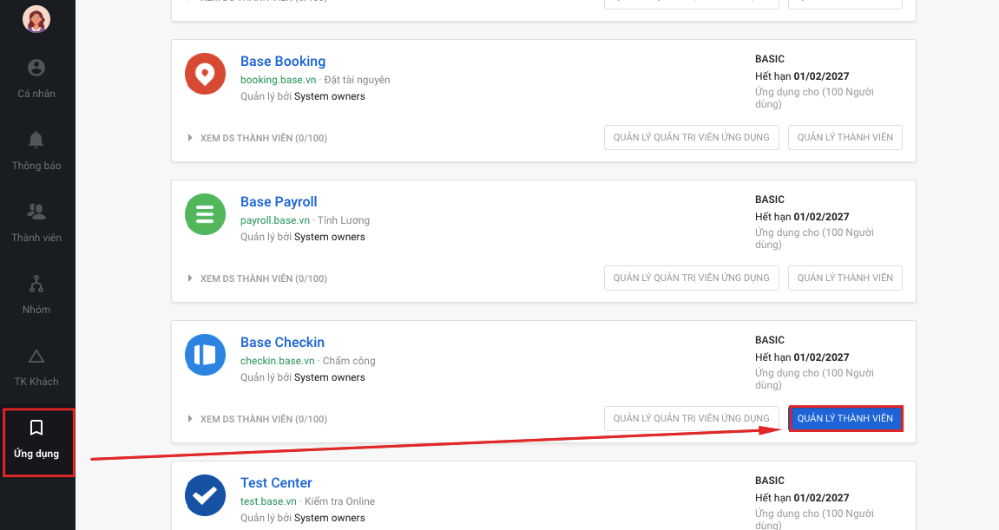The width and height of the screenshot is (999, 530).
Task: Click Quản lý quản trị viên ứng dụng for Base Payroll
Action: pyautogui.click(x=691, y=278)
